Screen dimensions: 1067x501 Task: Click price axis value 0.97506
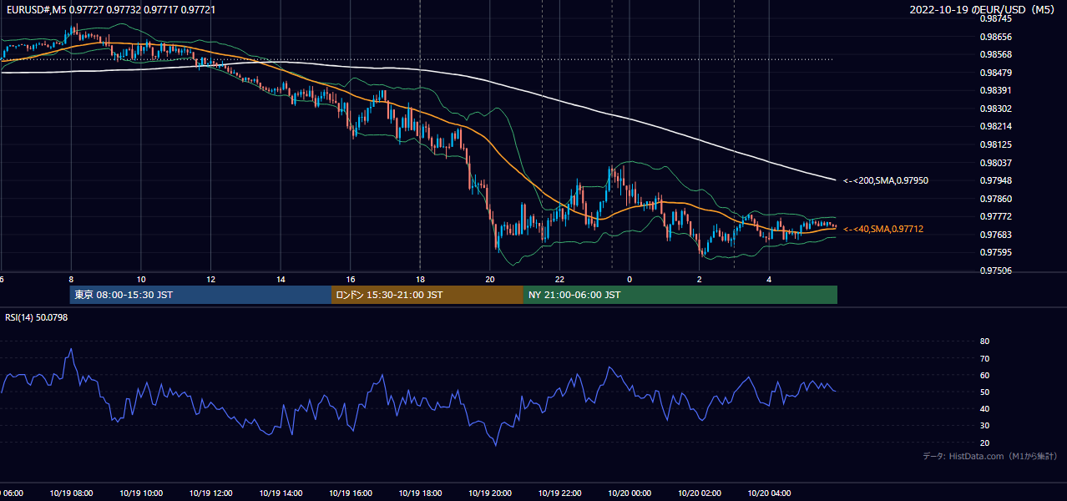pos(995,271)
